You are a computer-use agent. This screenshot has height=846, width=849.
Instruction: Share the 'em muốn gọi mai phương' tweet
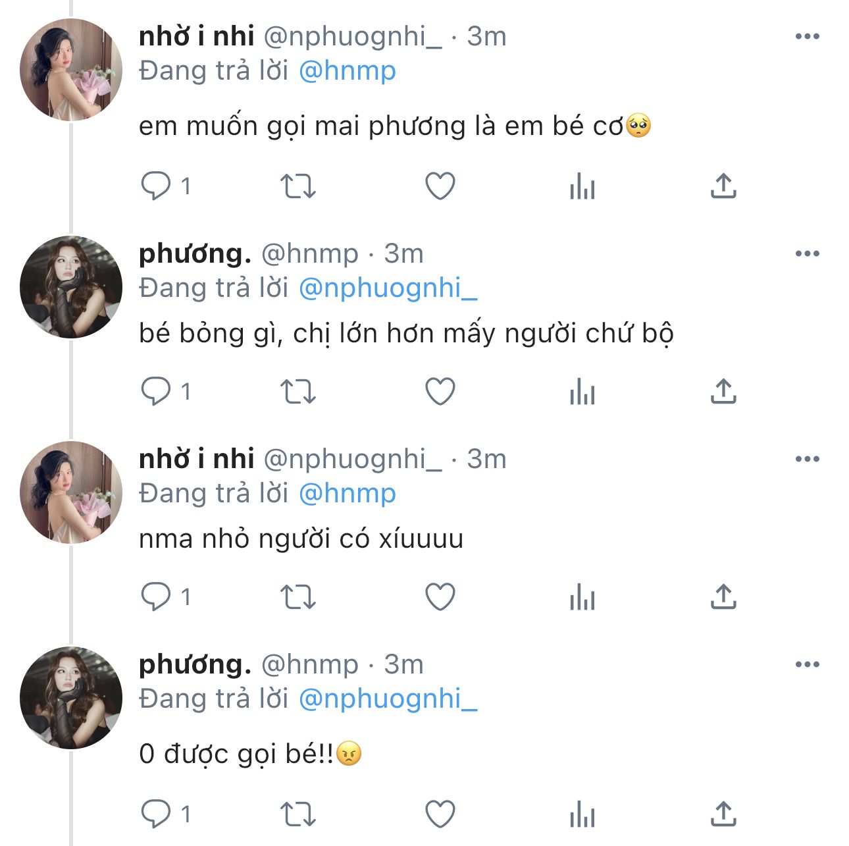click(723, 186)
